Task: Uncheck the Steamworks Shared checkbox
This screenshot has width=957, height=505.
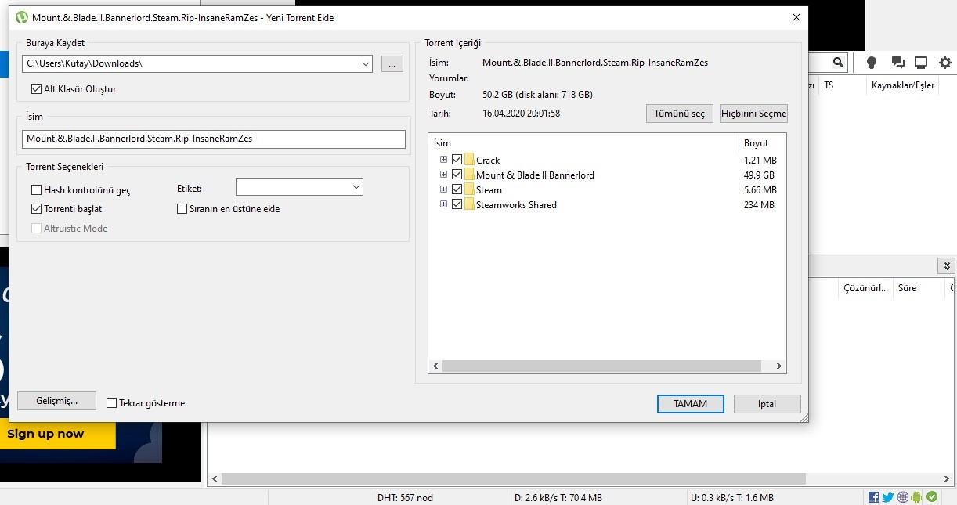Action: (x=457, y=204)
